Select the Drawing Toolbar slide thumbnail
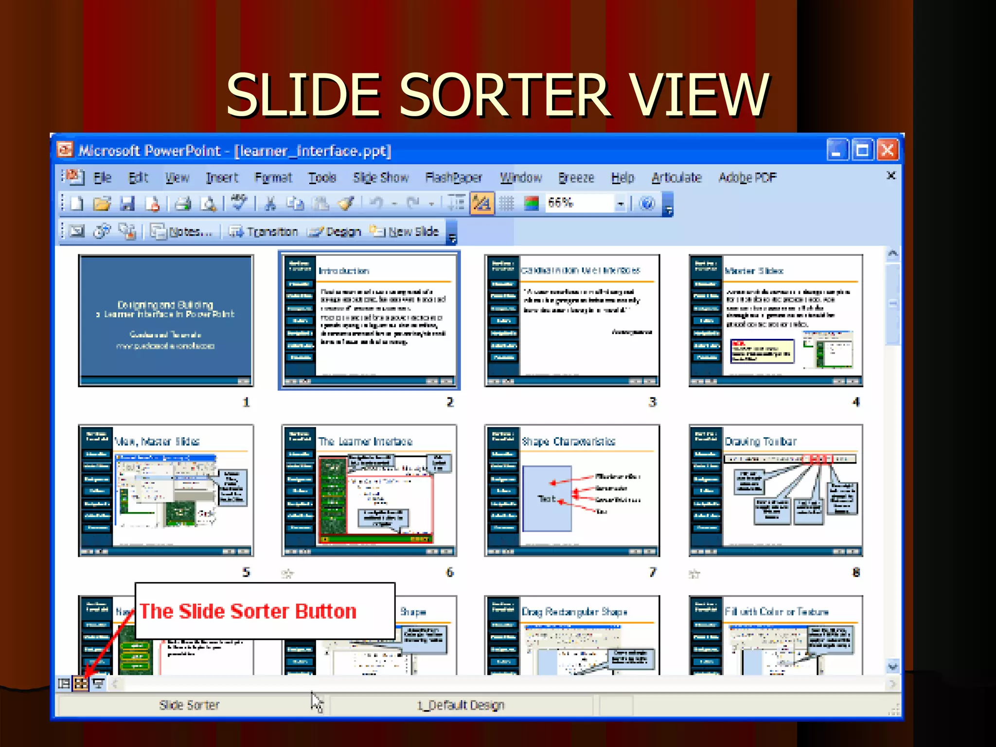The width and height of the screenshot is (996, 747). 776,490
